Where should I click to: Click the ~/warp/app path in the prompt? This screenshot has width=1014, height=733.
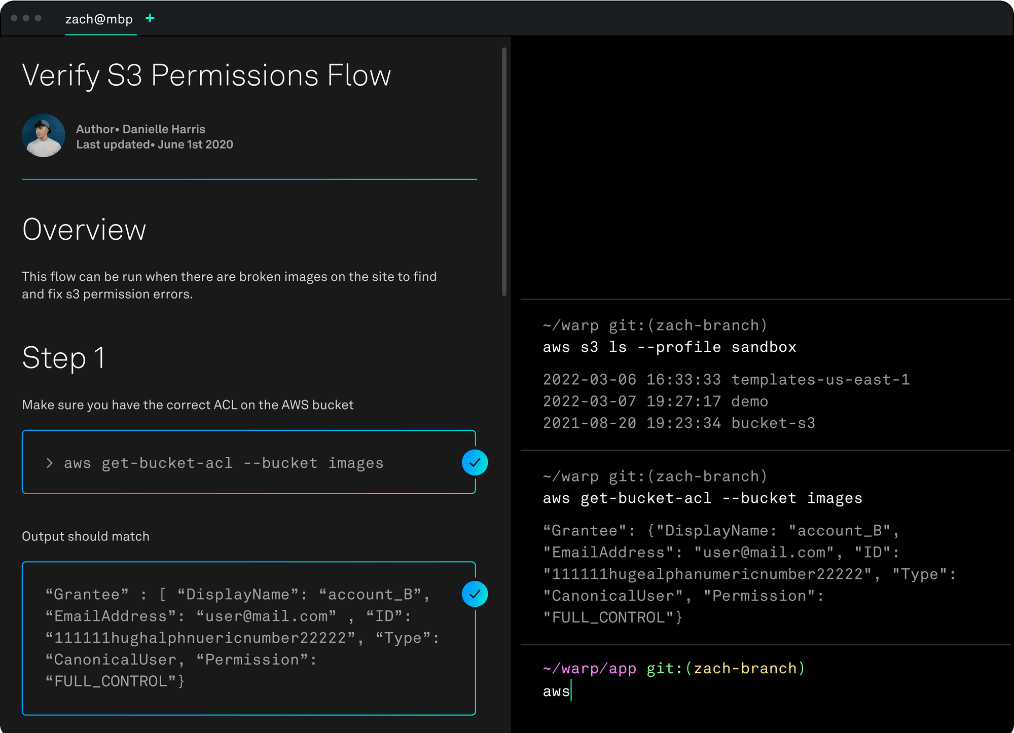(588, 668)
